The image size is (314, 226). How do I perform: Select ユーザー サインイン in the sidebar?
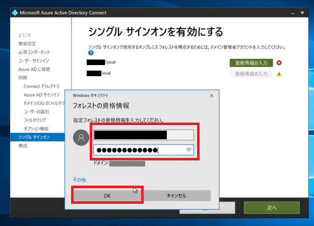(x=33, y=61)
